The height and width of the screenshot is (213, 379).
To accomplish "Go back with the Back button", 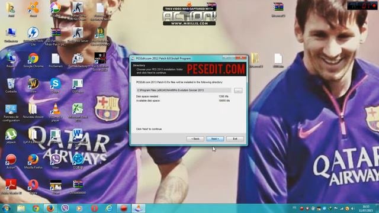I will (x=195, y=139).
